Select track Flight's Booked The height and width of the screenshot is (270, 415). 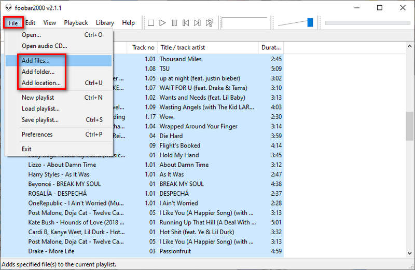point(179,145)
